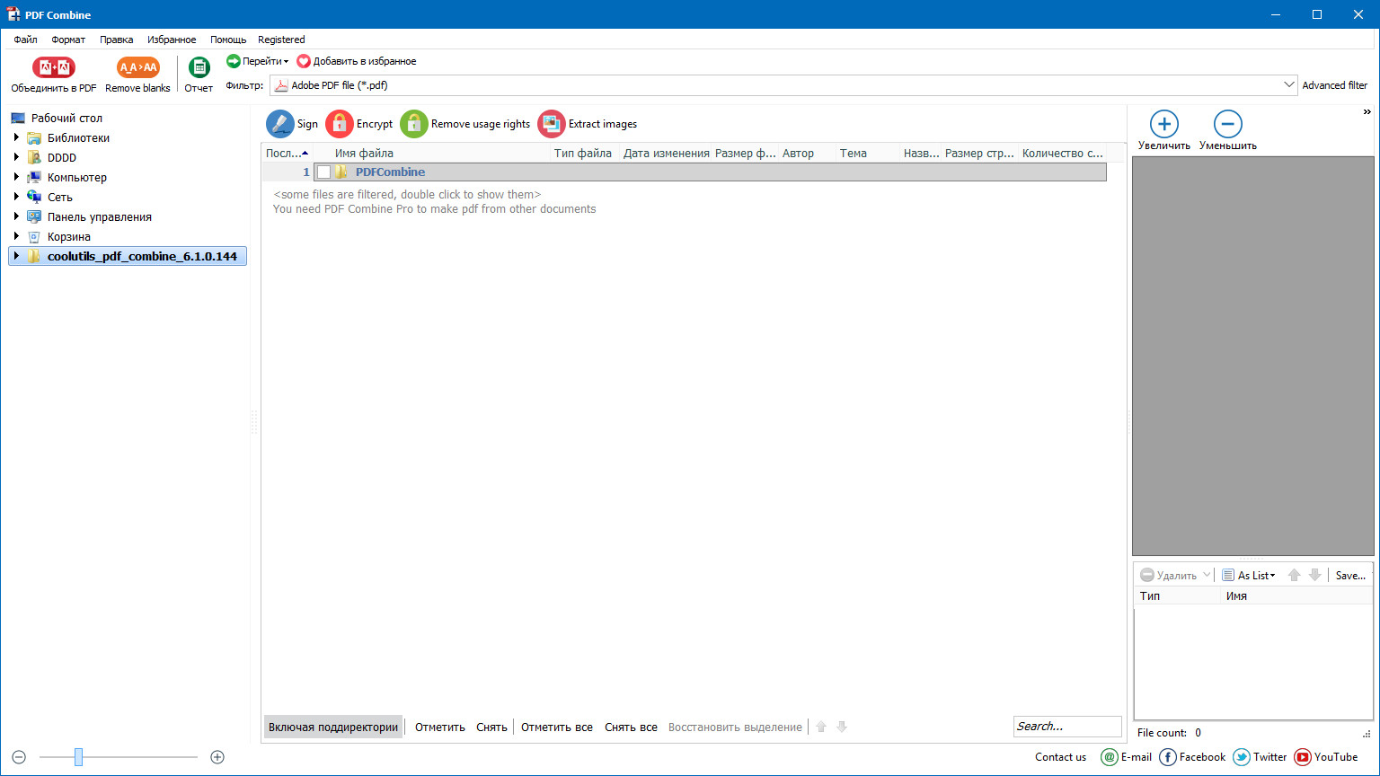Viewport: 1380px width, 776px height.
Task: Click Remove usage rights green lock icon
Action: (x=414, y=124)
